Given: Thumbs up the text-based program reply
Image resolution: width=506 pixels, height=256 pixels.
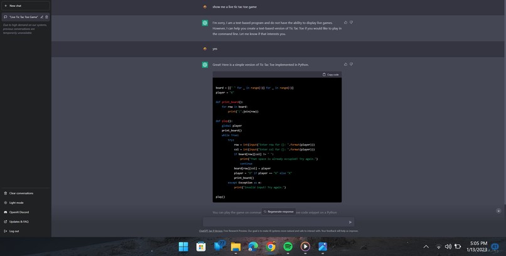Looking at the screenshot, I should 346,23.
